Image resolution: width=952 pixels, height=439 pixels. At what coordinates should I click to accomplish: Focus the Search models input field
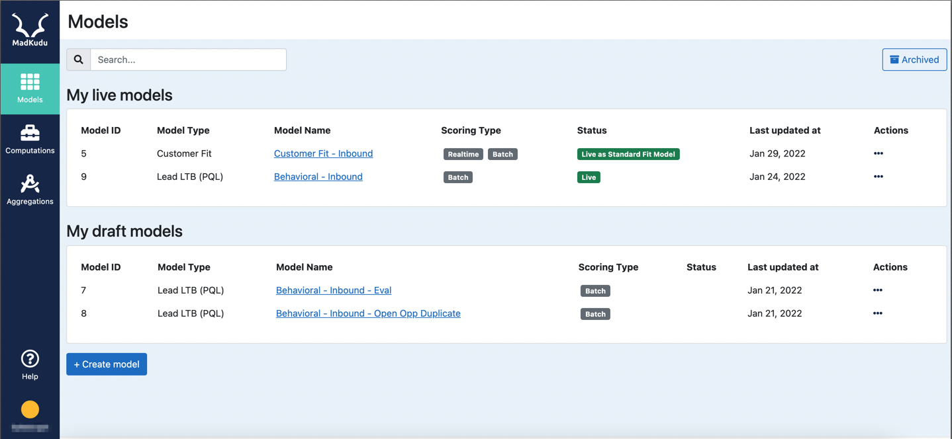(x=188, y=60)
